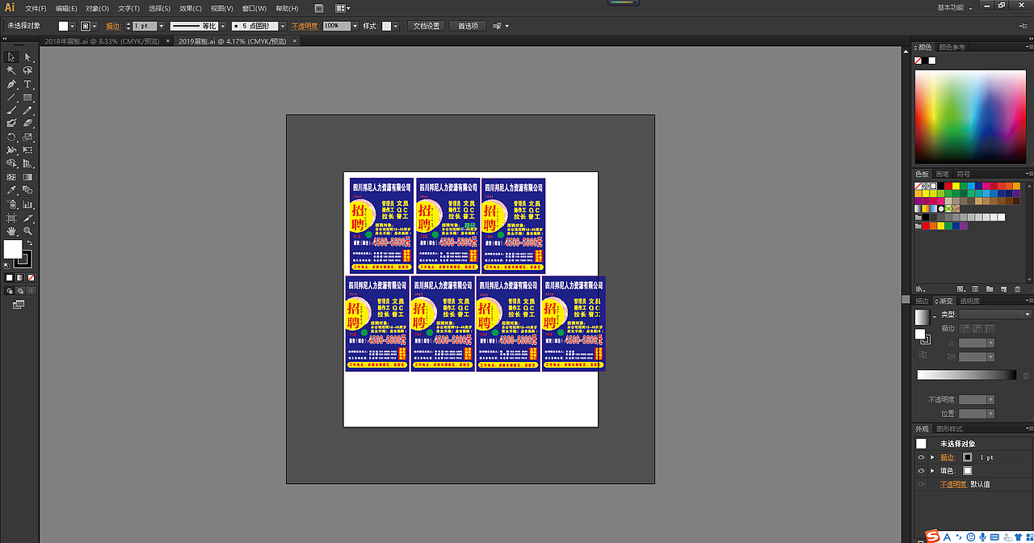Image resolution: width=1034 pixels, height=543 pixels.
Task: Click the 文档设置 button
Action: pos(427,26)
